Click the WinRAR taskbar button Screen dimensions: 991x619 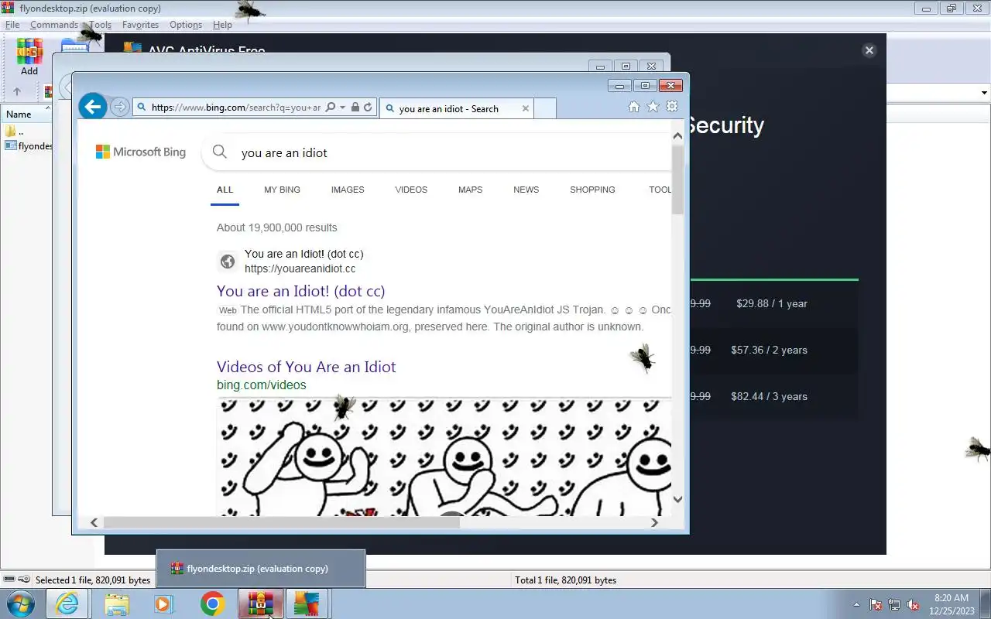pyautogui.click(x=260, y=604)
